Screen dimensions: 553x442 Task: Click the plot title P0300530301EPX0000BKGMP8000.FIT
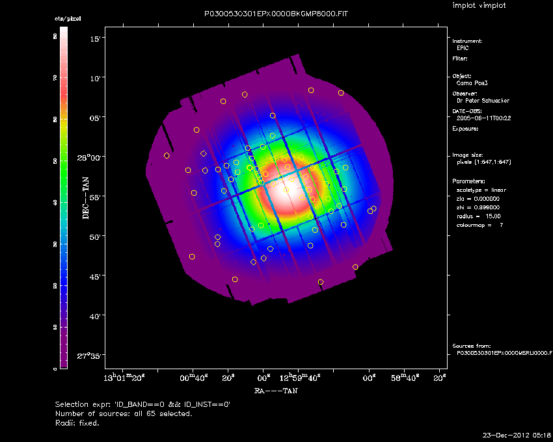coord(276,14)
